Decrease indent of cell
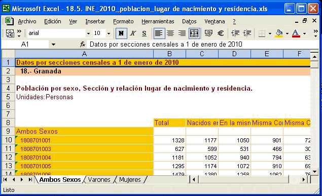This screenshot has height=196, width=322. point(235,33)
